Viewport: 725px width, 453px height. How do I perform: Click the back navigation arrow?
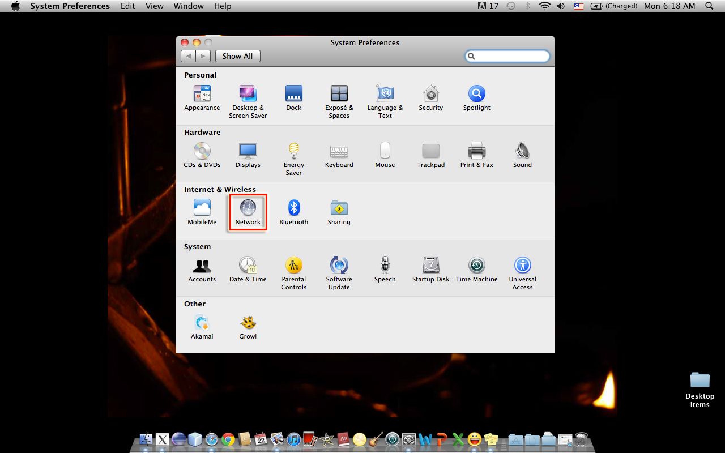click(188, 56)
